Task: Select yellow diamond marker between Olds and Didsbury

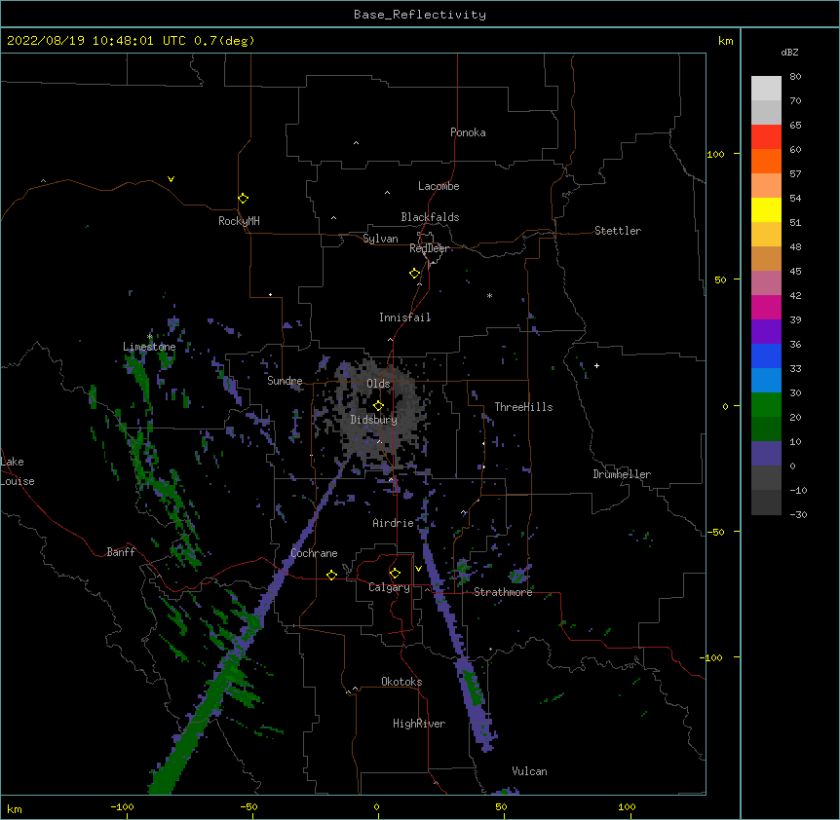Action: 378,406
